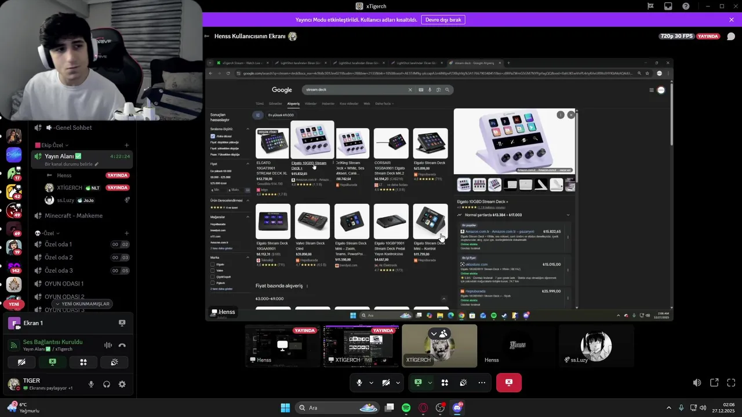This screenshot has height=417, width=742.
Task: Join the Genel Sohbet voice channel
Action: [81, 127]
